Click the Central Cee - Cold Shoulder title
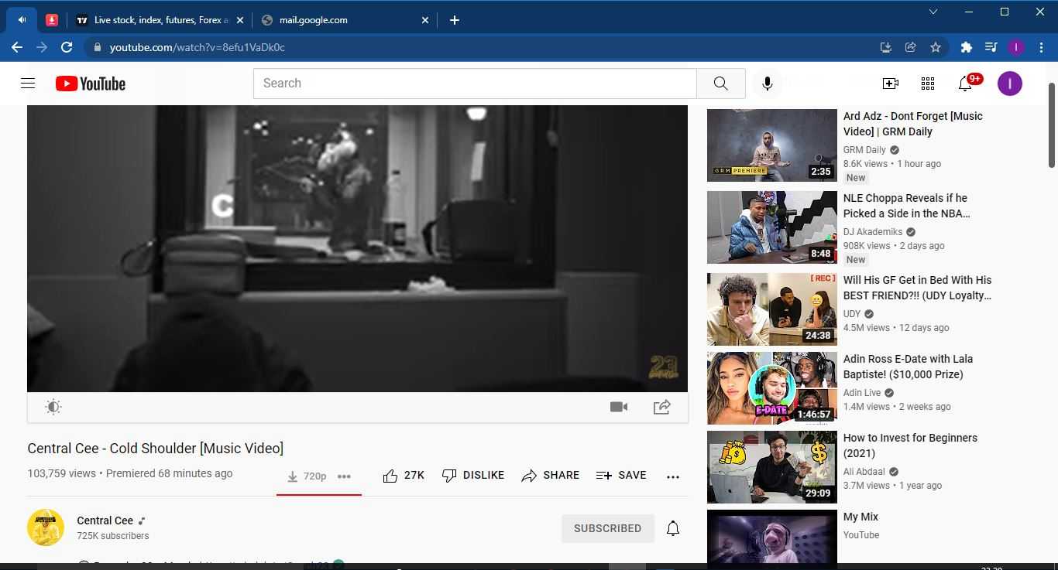 (x=155, y=448)
